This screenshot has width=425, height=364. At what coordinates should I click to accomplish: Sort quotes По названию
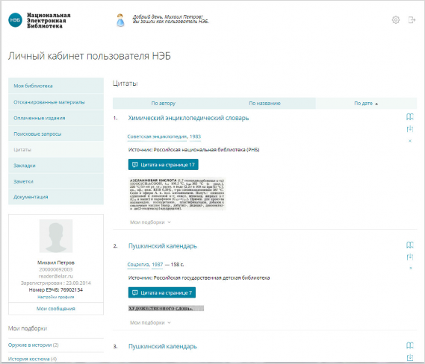pyautogui.click(x=265, y=104)
